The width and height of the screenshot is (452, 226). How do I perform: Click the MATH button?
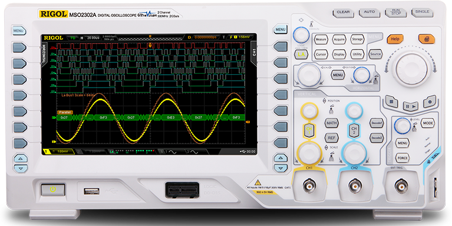332,123
